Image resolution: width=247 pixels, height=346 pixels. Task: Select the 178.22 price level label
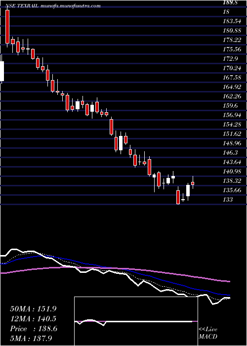tap(232, 40)
